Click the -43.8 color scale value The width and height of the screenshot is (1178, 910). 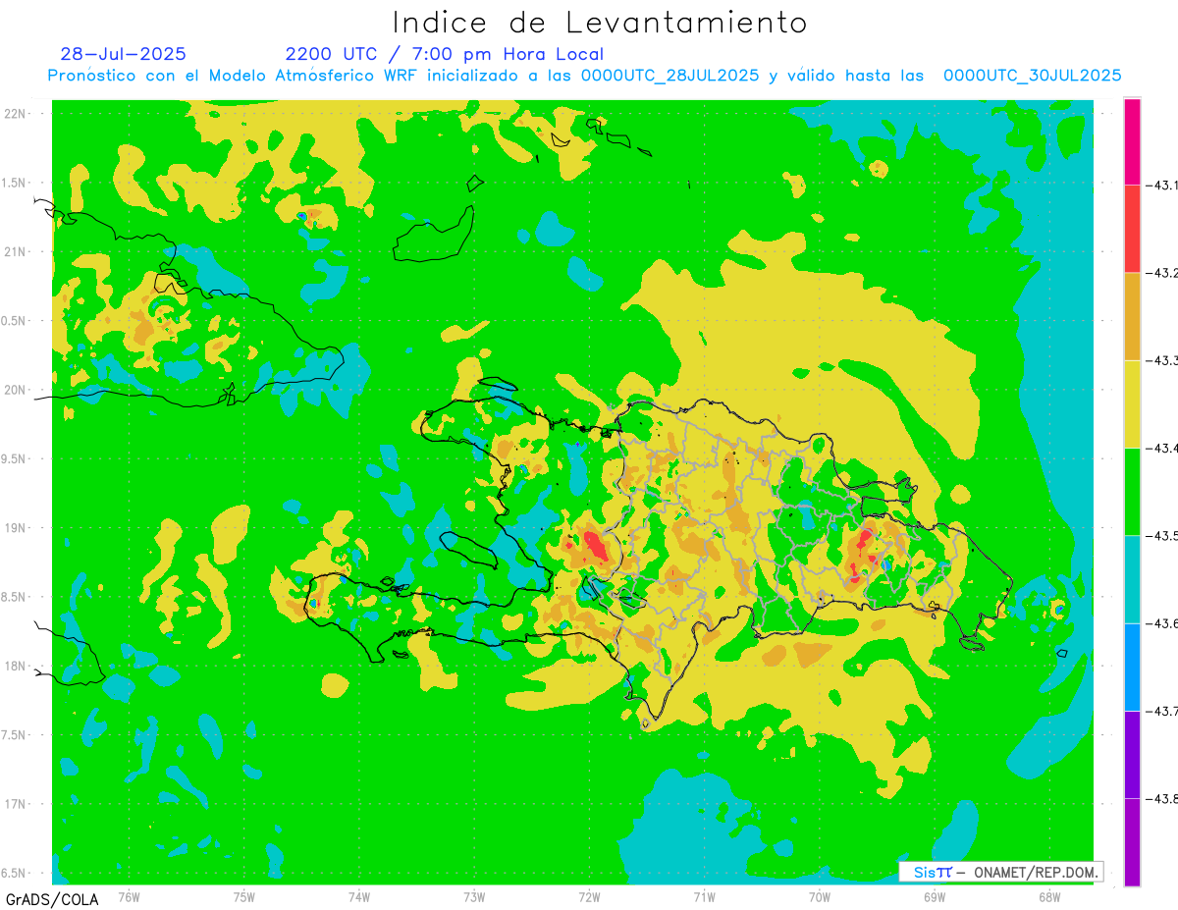[x=1164, y=798]
